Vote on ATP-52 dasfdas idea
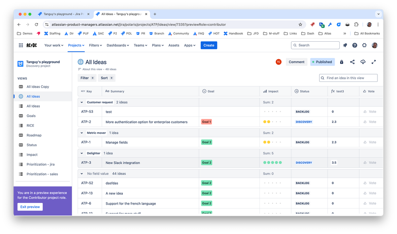Image resolution: width=397 pixels, height=234 pixels. [x=370, y=183]
